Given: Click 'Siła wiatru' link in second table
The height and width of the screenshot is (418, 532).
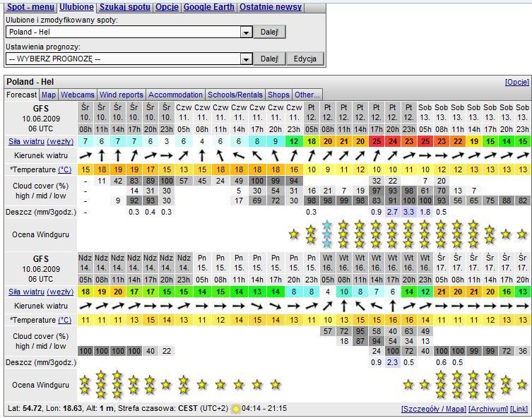Looking at the screenshot, I should tap(26, 292).
